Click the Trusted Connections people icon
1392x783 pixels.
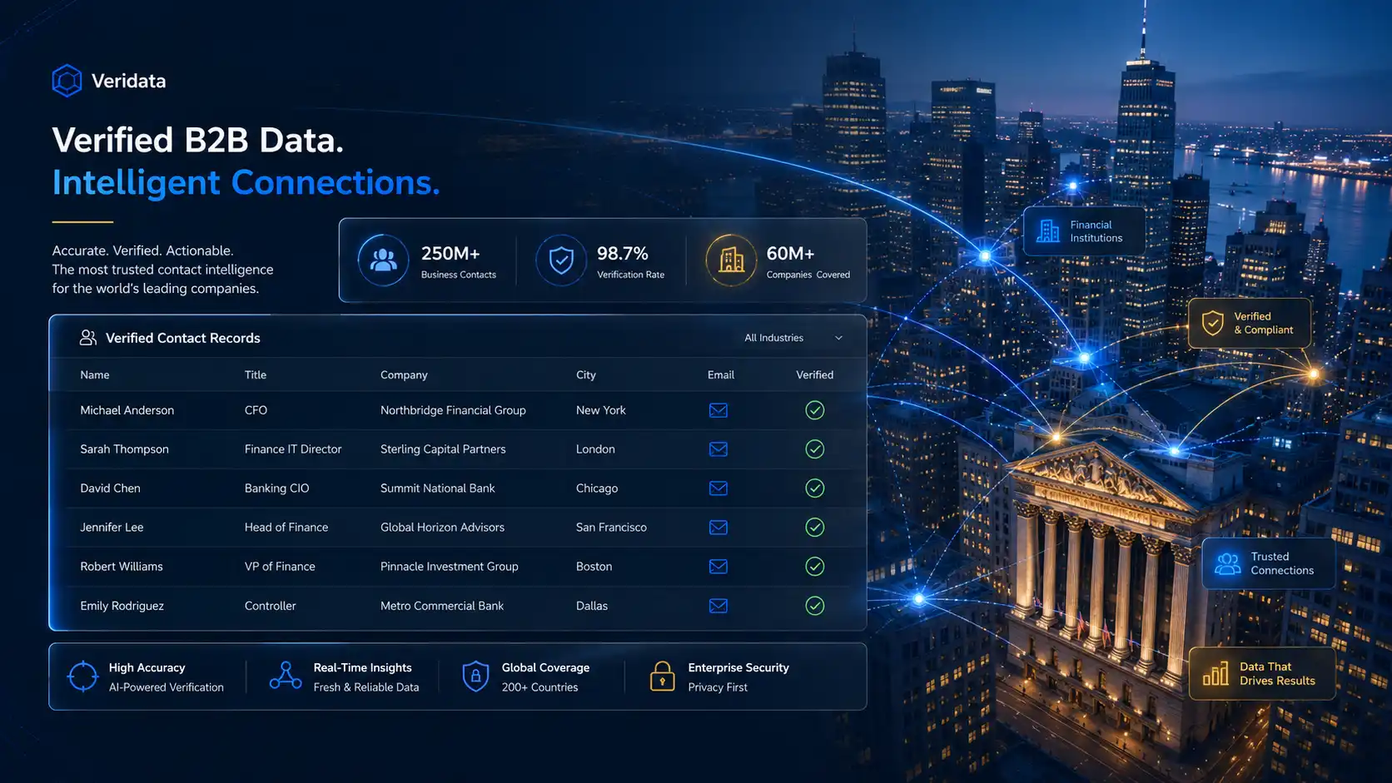tap(1227, 563)
